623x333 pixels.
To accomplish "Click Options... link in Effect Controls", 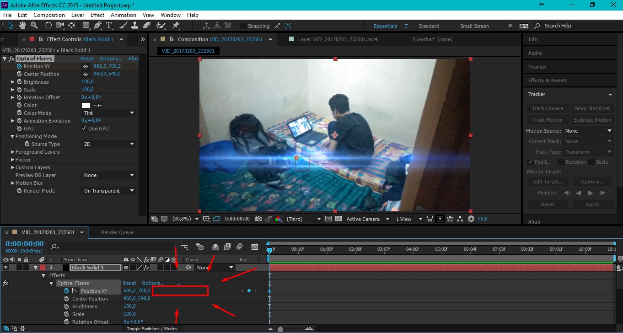I will click(111, 59).
